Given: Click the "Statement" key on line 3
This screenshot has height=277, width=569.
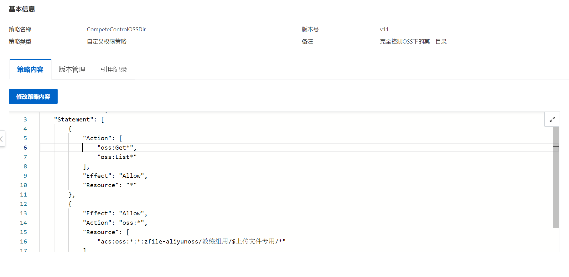Looking at the screenshot, I should [74, 120].
